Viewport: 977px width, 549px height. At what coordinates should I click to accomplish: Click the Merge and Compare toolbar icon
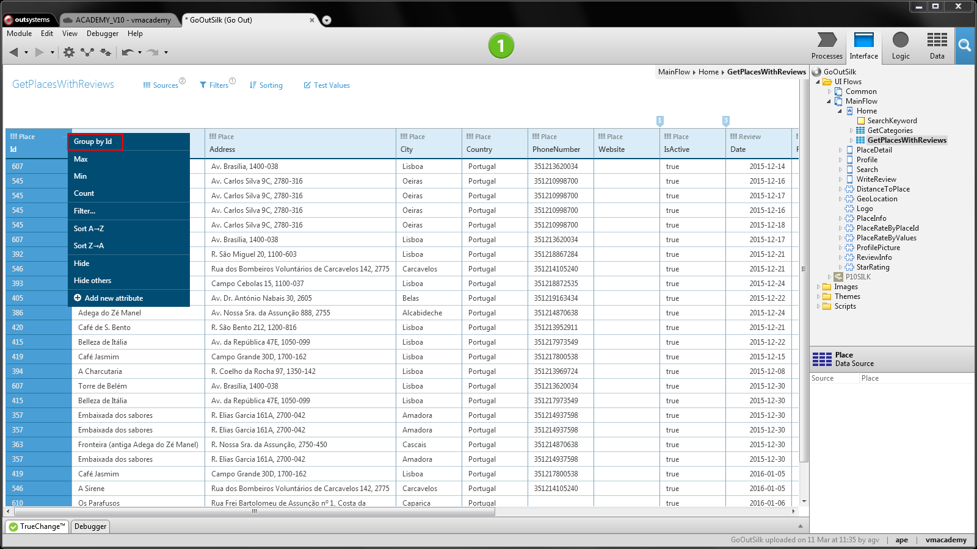[x=106, y=52]
